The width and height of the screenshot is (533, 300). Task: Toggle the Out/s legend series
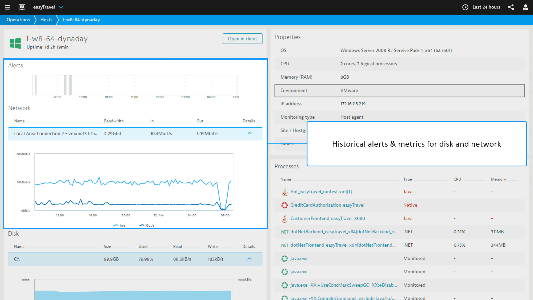click(147, 226)
